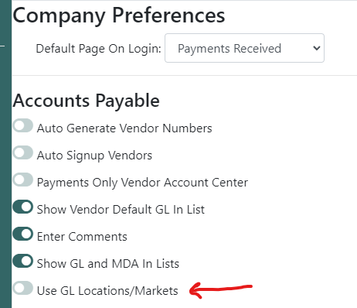This screenshot has width=357, height=308.
Task: Click the Default Page On Login label
Action: (x=98, y=49)
